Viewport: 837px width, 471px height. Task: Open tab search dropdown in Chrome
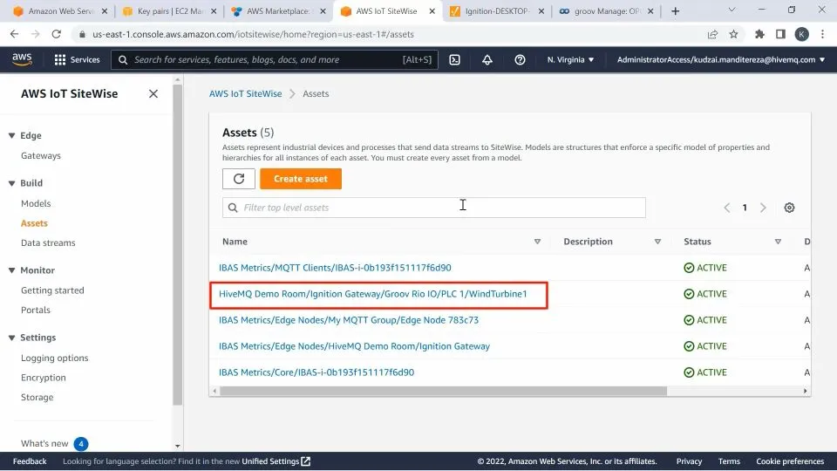[x=732, y=10]
